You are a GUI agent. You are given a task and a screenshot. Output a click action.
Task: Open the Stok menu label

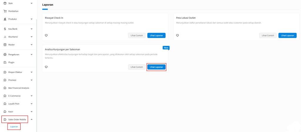[11, 3]
